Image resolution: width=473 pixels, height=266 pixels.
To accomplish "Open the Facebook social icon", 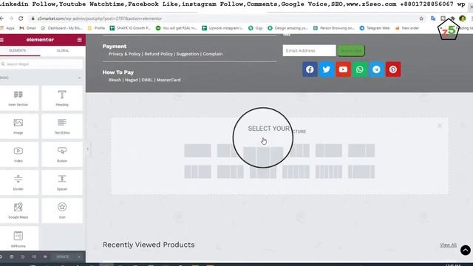I will click(310, 69).
